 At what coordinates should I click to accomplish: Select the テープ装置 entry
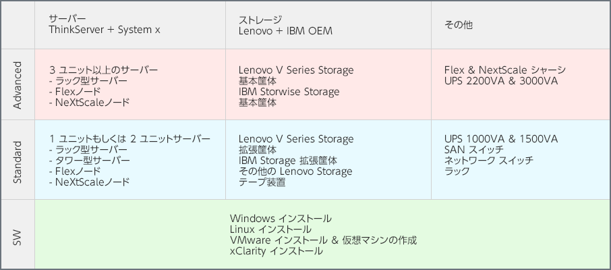click(262, 182)
